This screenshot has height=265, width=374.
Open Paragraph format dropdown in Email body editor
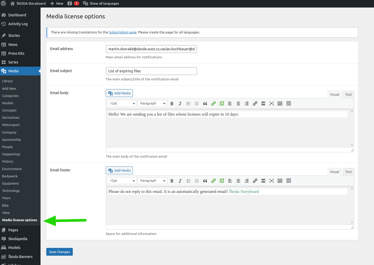tap(152, 103)
